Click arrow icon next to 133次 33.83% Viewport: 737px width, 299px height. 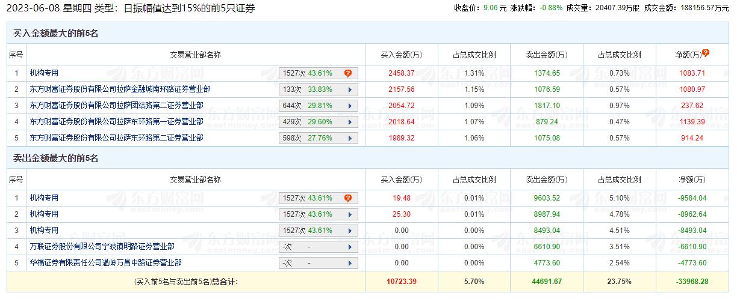click(x=349, y=89)
